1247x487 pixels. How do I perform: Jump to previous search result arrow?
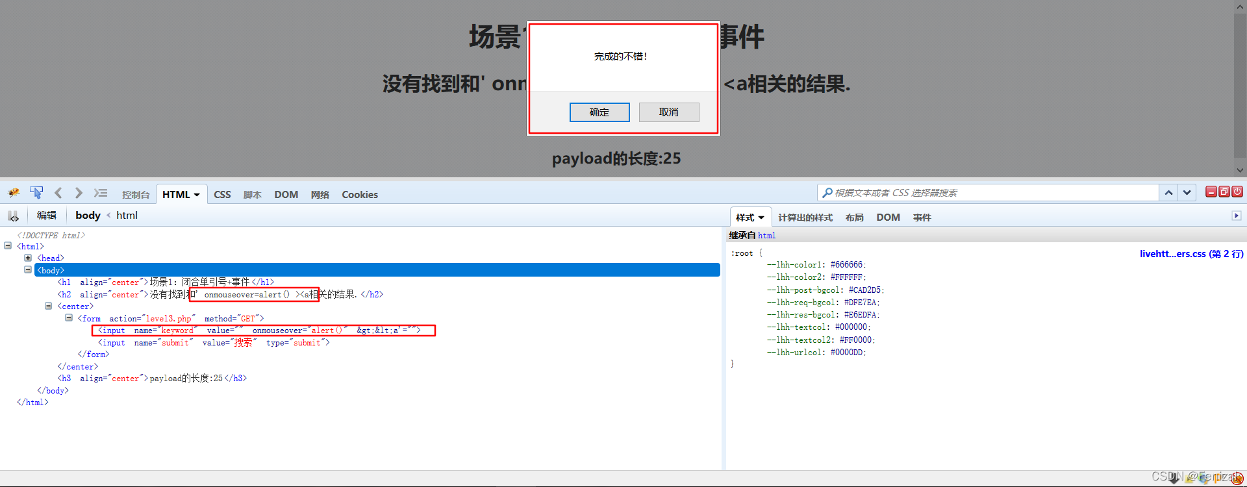pos(1168,193)
